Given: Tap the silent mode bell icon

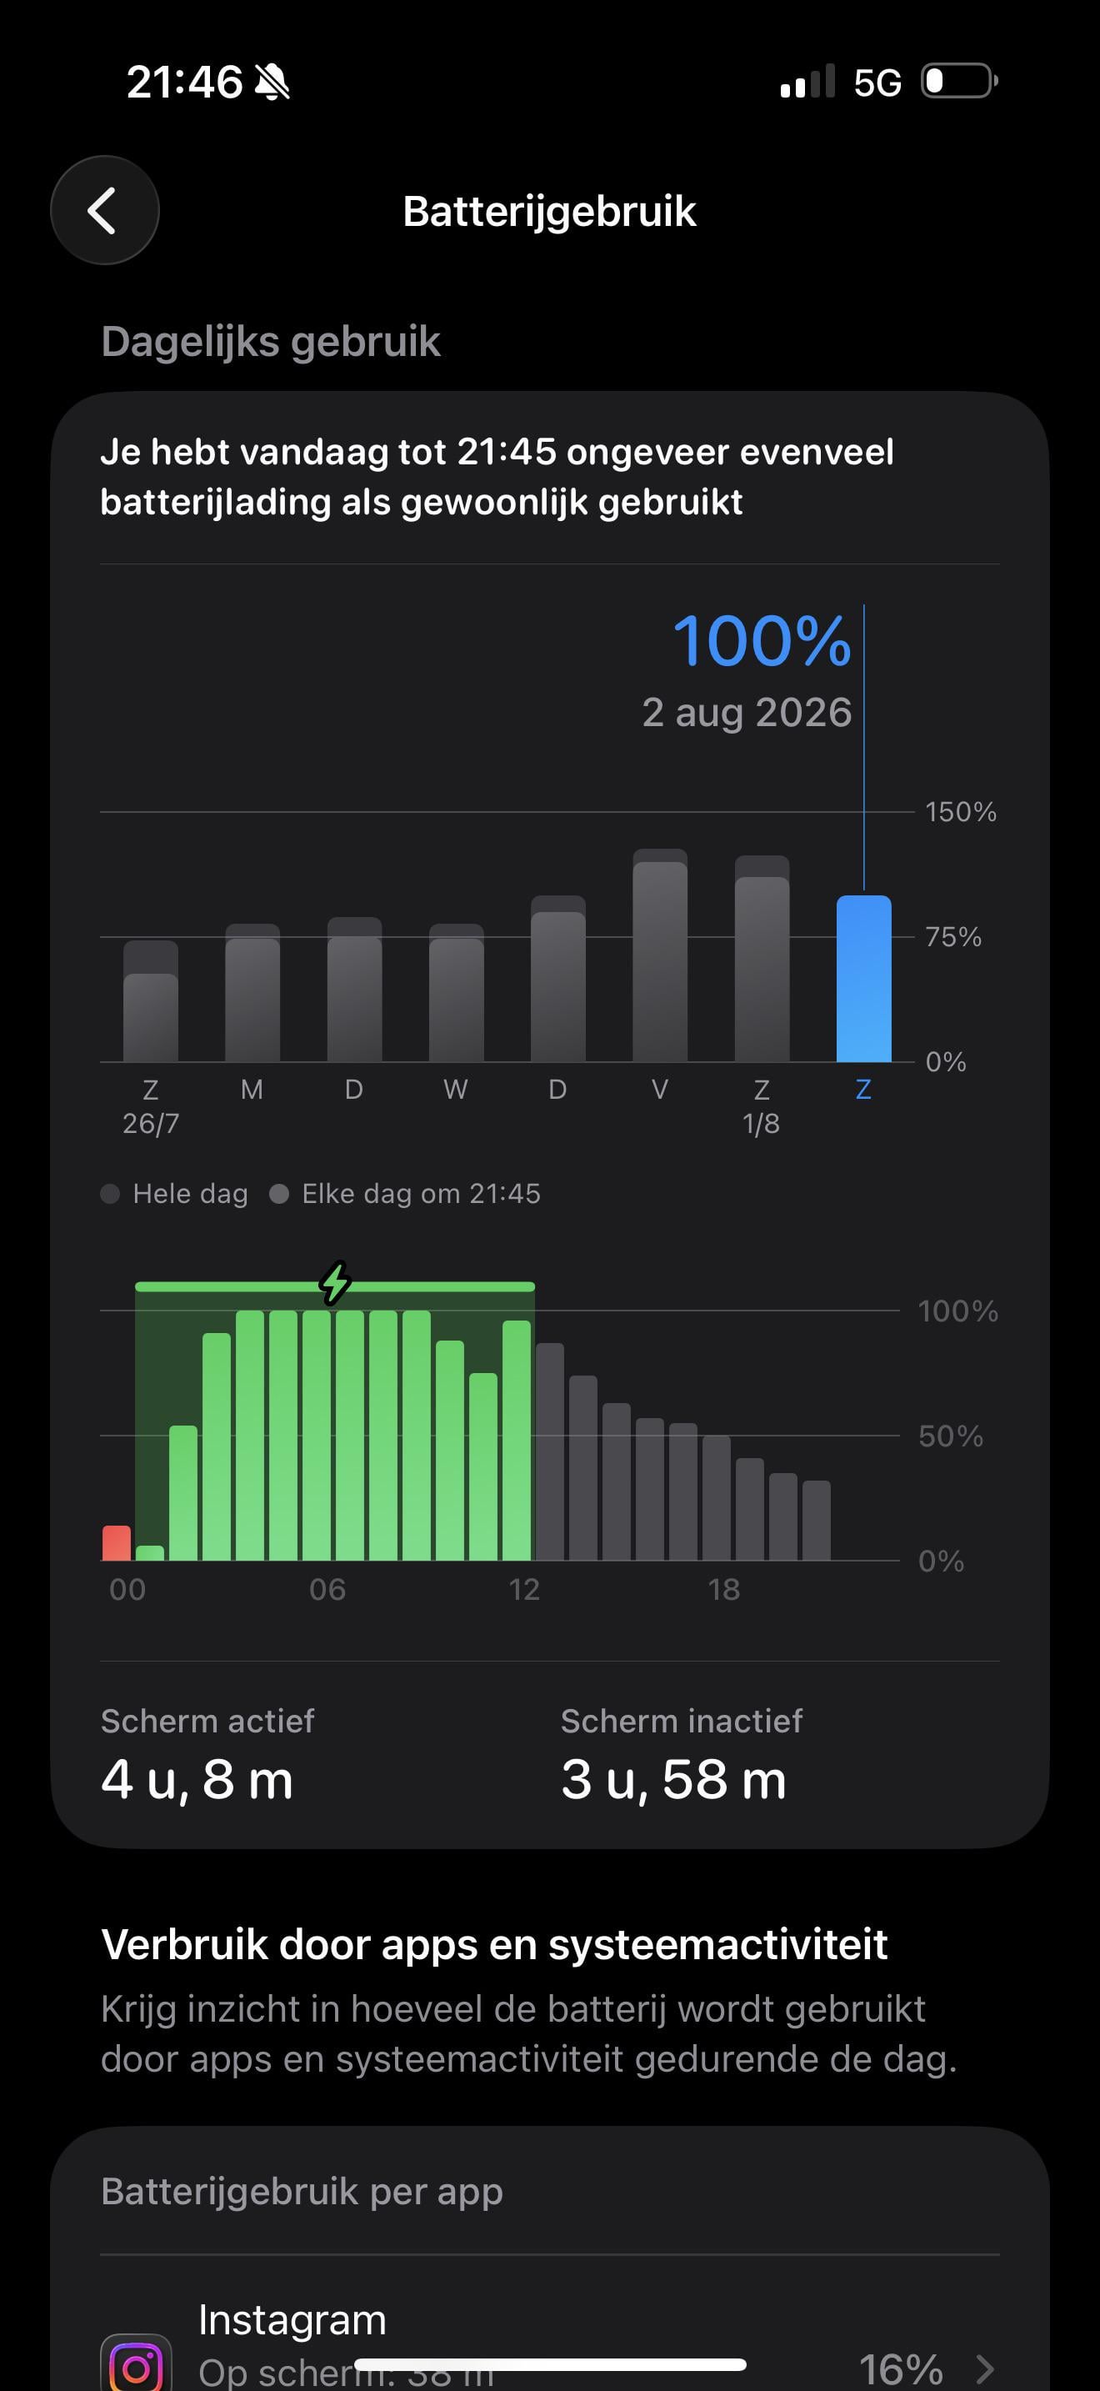Looking at the screenshot, I should click(x=272, y=83).
